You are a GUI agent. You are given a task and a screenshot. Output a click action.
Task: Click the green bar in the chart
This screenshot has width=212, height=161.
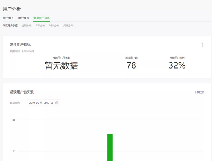click(110, 147)
